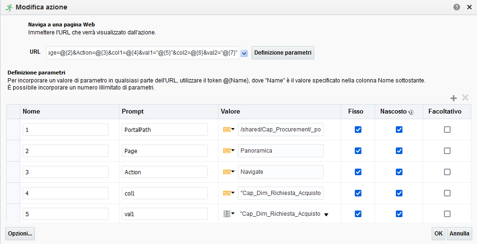Screen dimensions: 477x244
Task: Cancel with the Annulla button
Action: 459,233
